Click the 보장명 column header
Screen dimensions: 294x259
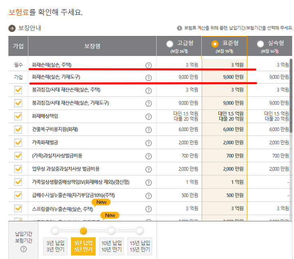pyautogui.click(x=92, y=46)
